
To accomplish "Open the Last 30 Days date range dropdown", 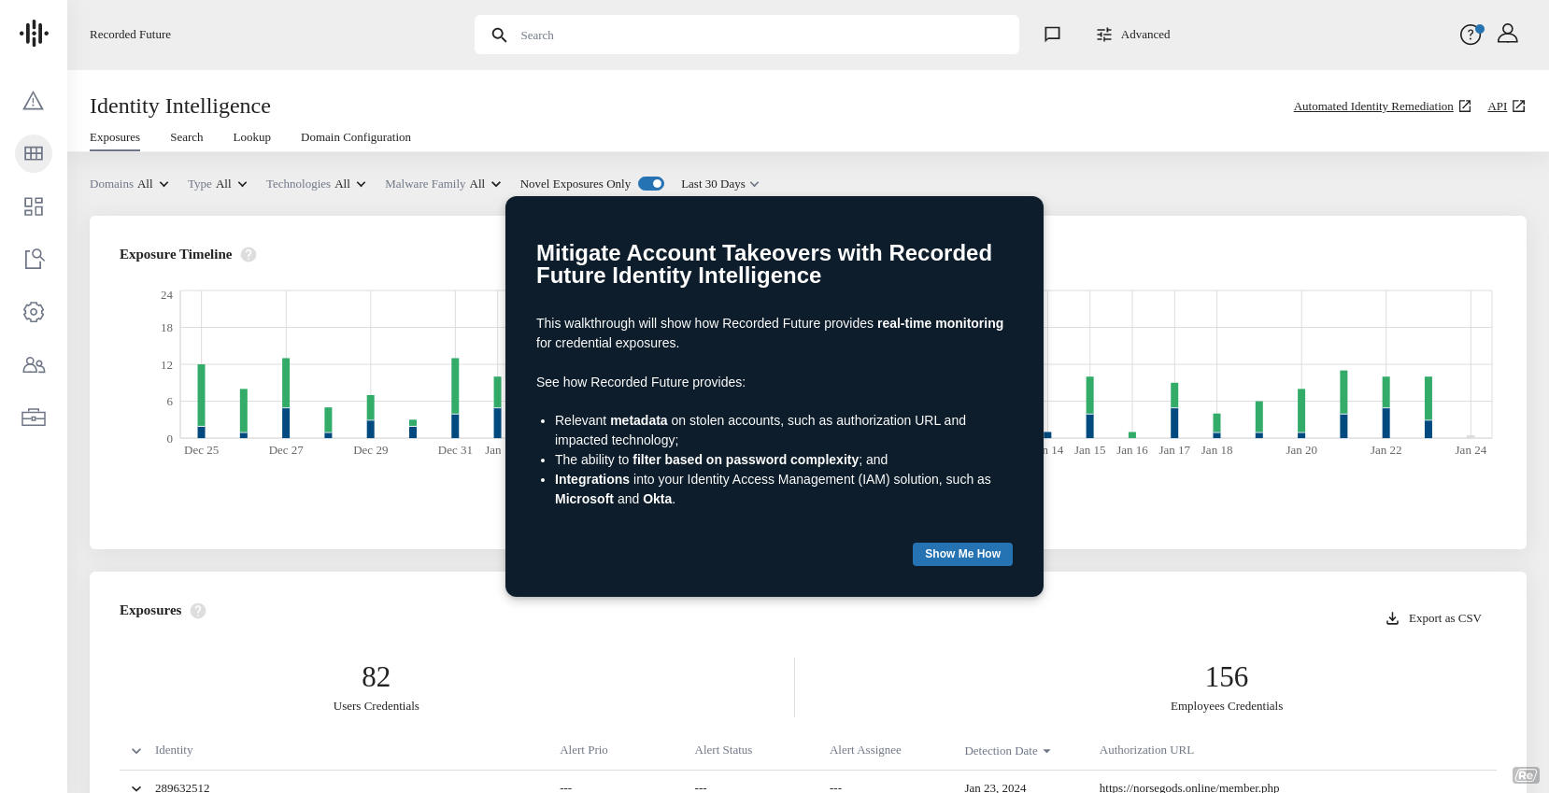I will 719,184.
